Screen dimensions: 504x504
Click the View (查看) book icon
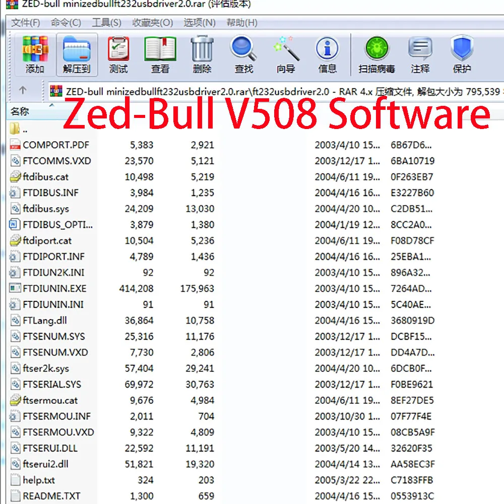[x=160, y=48]
